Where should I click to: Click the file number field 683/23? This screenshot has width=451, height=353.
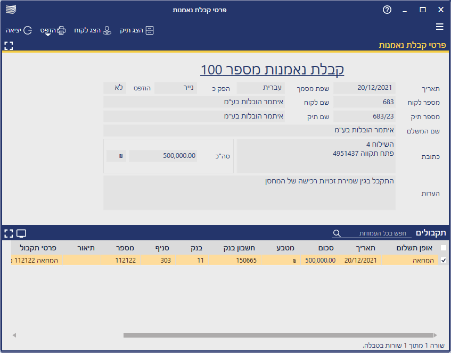364,116
